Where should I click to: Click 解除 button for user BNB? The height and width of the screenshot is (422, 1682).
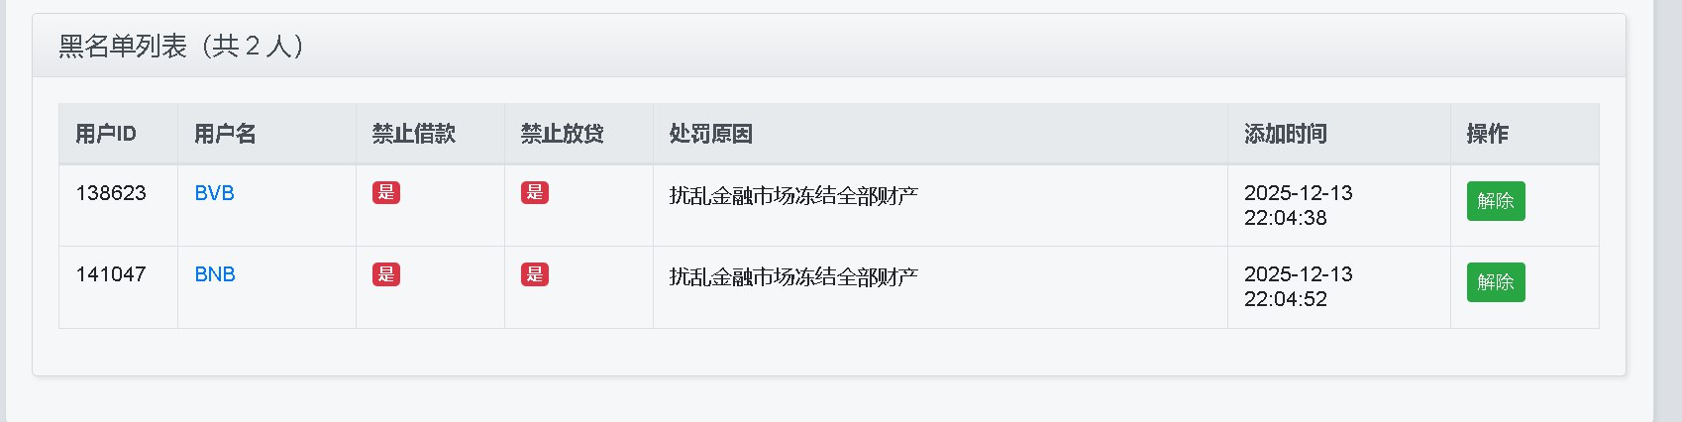pos(1495,282)
